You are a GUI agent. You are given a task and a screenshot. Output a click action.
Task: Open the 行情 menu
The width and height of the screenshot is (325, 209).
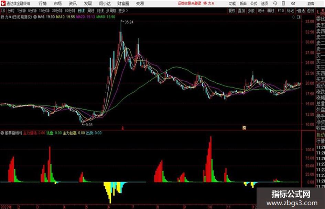click(43, 3)
